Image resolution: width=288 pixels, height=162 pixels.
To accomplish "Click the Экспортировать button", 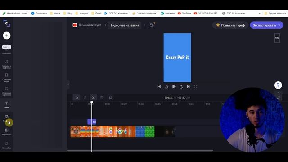I will point(264,25).
